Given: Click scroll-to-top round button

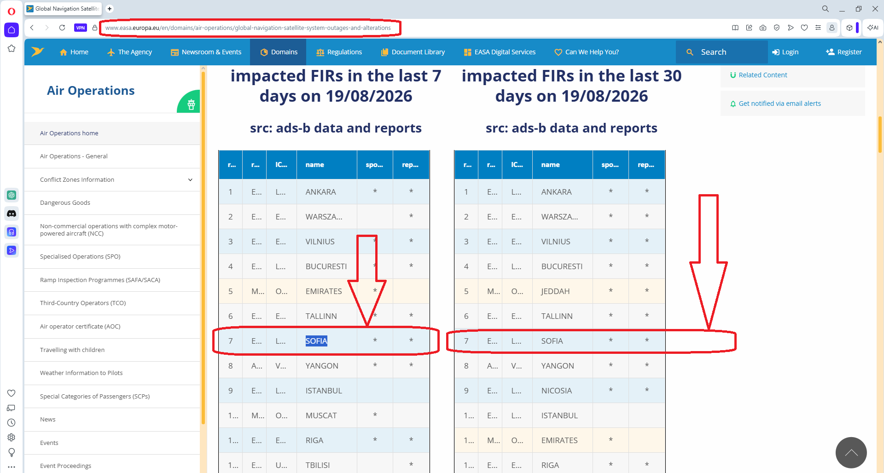Looking at the screenshot, I should 851,452.
